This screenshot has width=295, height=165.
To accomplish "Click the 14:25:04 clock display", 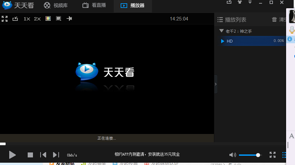I will (x=179, y=19).
